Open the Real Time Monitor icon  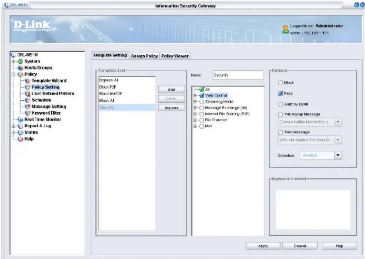click(x=20, y=120)
